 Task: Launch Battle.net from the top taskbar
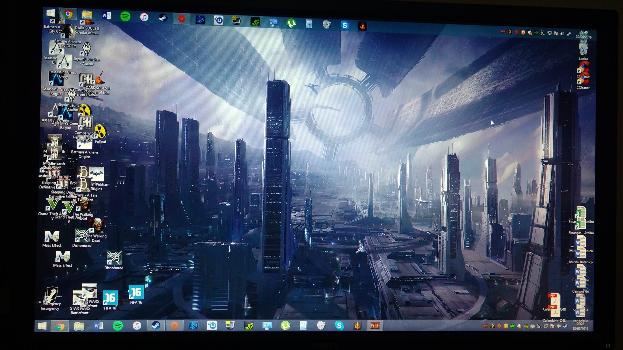(x=200, y=20)
